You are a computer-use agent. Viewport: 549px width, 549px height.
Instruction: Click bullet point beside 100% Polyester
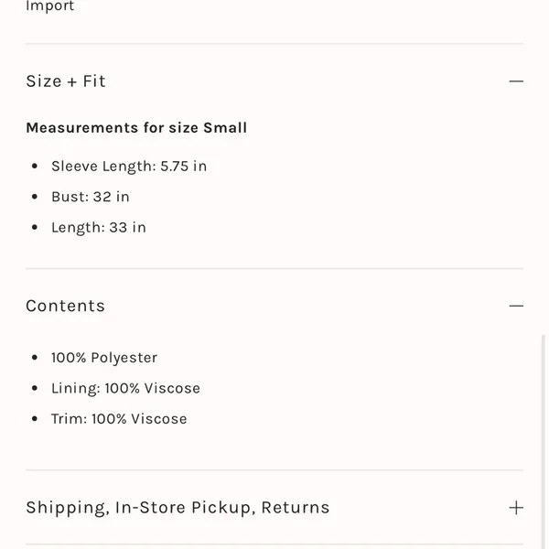coord(35,358)
